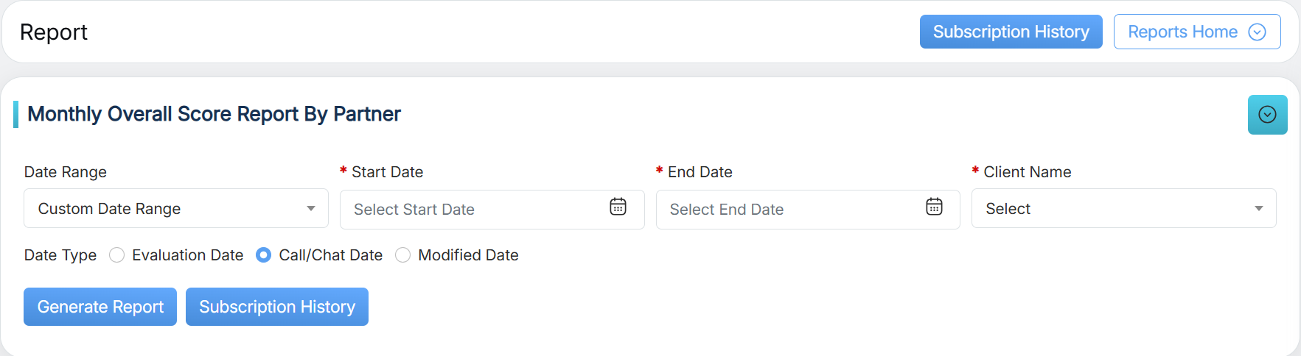Image resolution: width=1301 pixels, height=356 pixels.
Task: Click the Generate Report button
Action: 100,307
